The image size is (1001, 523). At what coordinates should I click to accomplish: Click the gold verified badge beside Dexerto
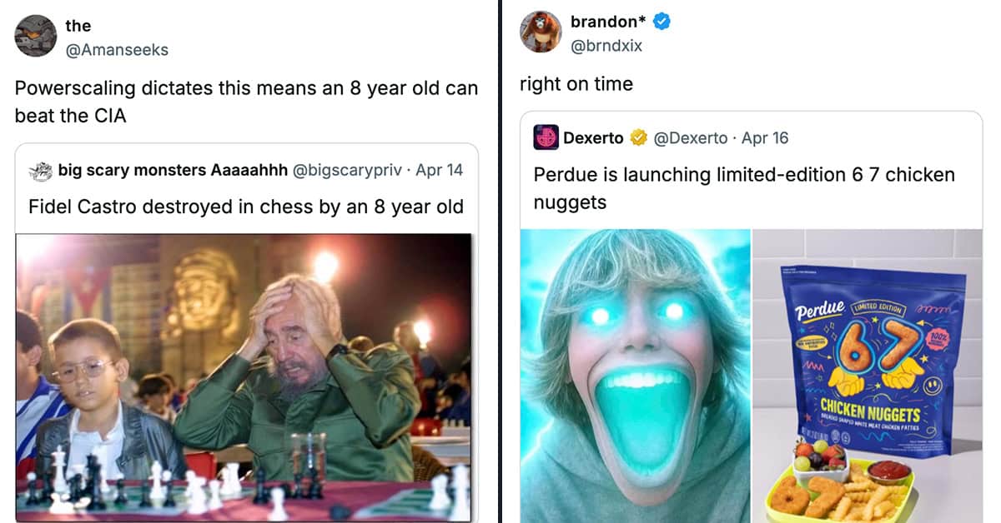(x=639, y=138)
